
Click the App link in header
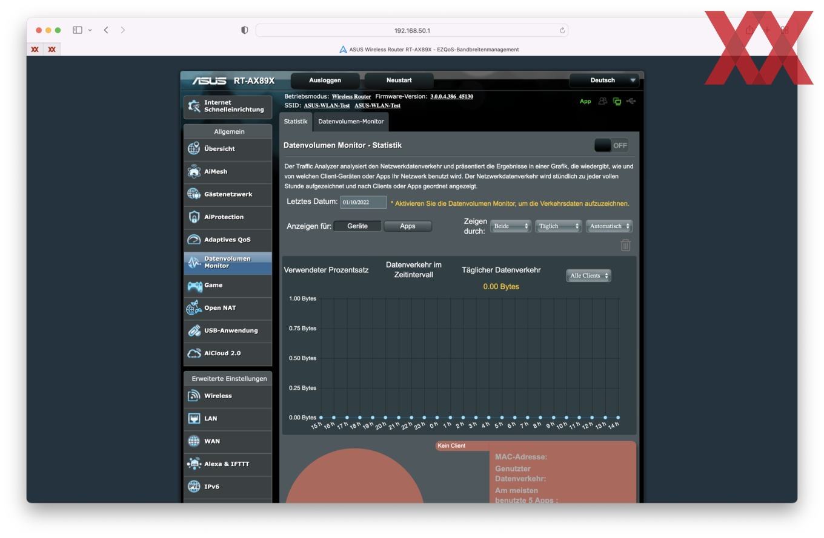pyautogui.click(x=585, y=101)
